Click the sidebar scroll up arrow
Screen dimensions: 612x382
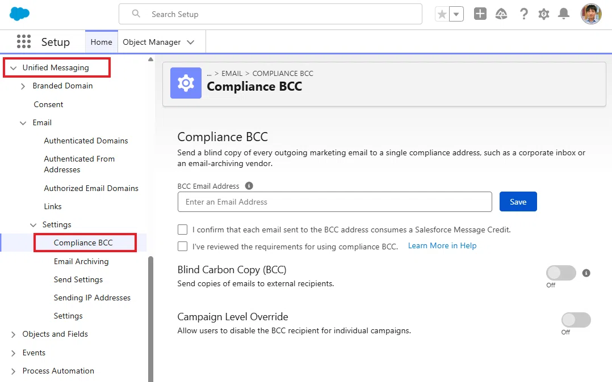[150, 60]
